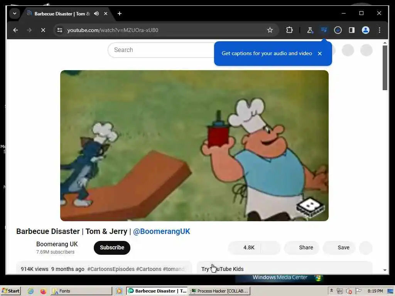Open Action Center flag icon

358,291
